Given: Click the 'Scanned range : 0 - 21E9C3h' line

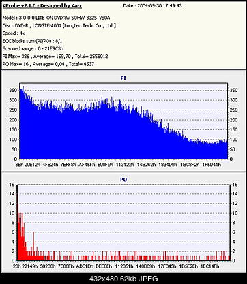Looking at the screenshot, I should (x=33, y=48).
